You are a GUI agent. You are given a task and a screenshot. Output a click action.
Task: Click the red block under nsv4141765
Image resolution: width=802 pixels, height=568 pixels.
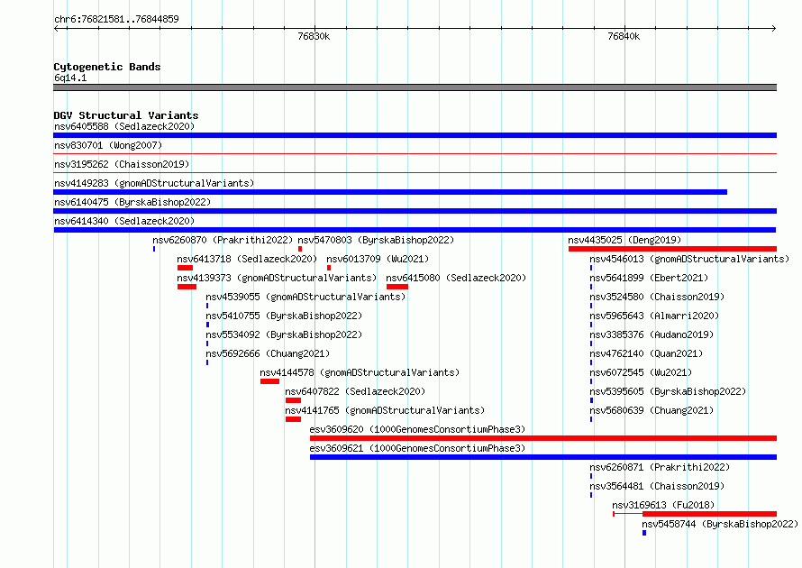click(x=293, y=419)
